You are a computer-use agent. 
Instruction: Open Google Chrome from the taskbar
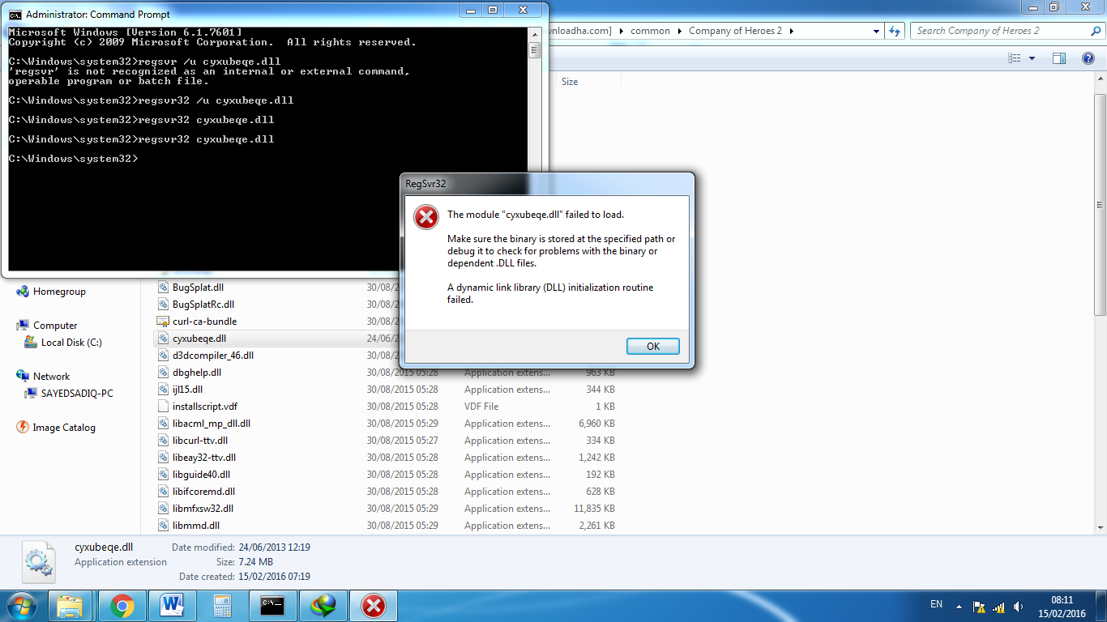(x=122, y=605)
